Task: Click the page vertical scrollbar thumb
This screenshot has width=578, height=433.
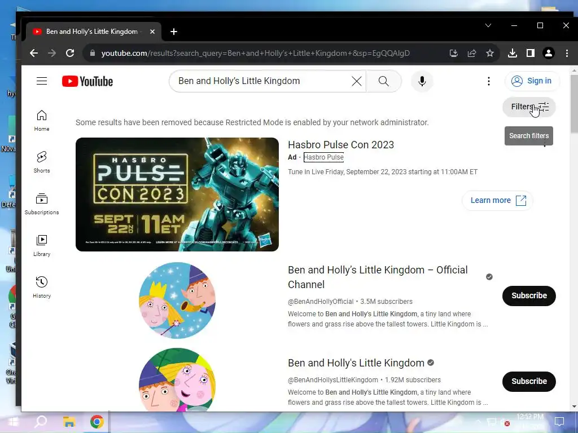Action: 574,104
